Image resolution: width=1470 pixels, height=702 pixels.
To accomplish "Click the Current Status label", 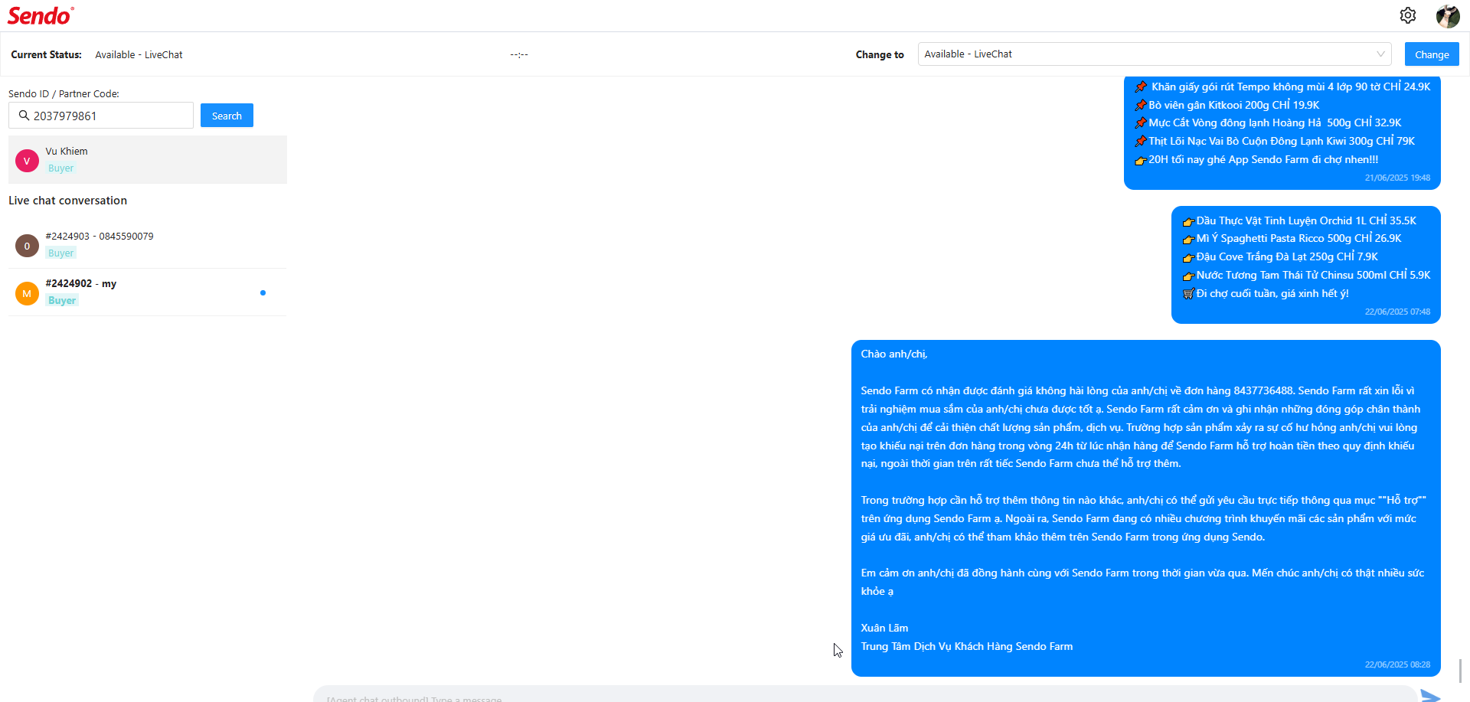I will tap(46, 55).
